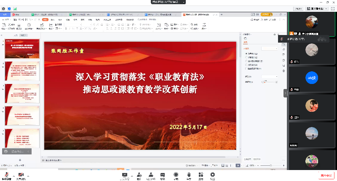
Task: Select the solid fill radio option
Action: point(246,54)
